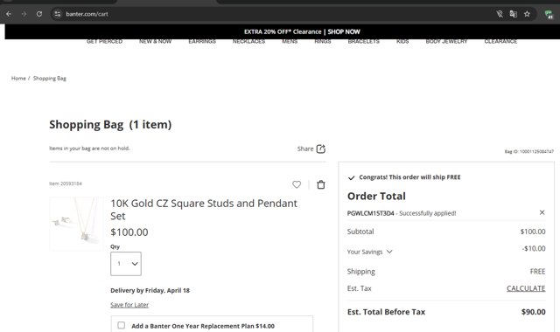560x332 pixels.
Task: Open the EARRINGS menu
Action: click(202, 41)
